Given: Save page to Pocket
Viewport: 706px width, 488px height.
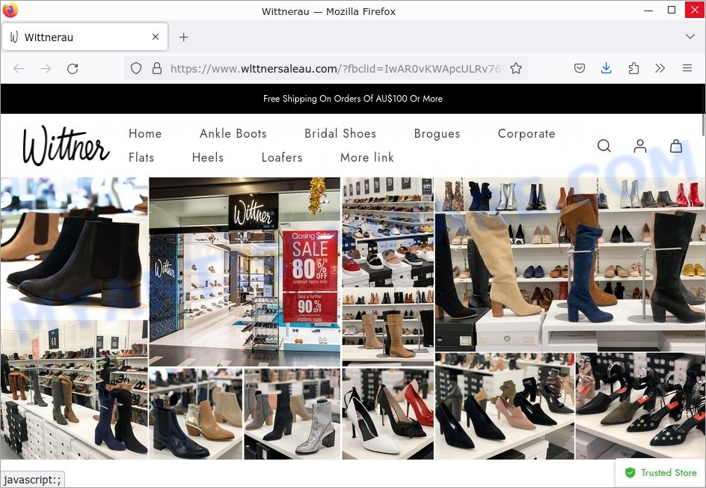Looking at the screenshot, I should click(x=580, y=69).
